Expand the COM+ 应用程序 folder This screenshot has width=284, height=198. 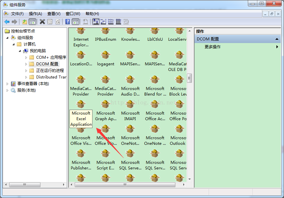point(26,57)
